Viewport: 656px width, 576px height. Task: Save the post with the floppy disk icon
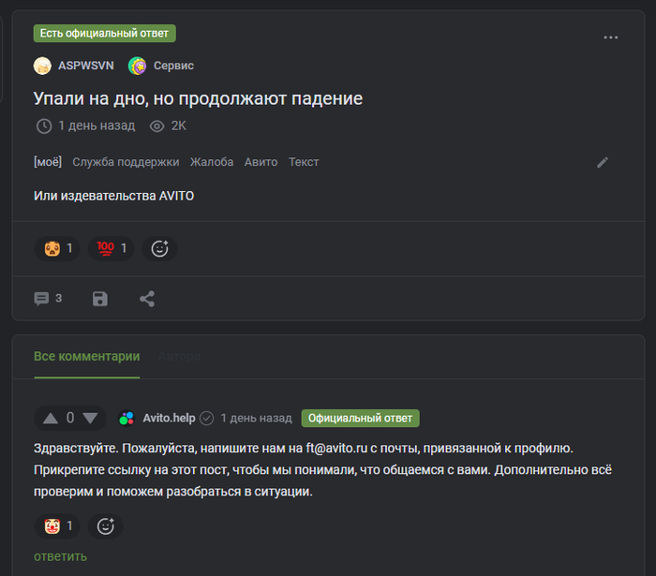click(100, 299)
